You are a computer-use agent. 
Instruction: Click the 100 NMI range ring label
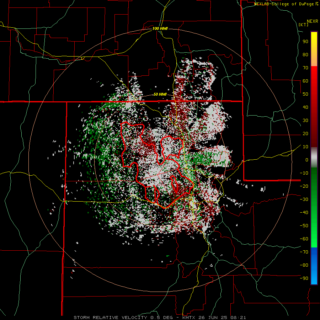pos(160,28)
